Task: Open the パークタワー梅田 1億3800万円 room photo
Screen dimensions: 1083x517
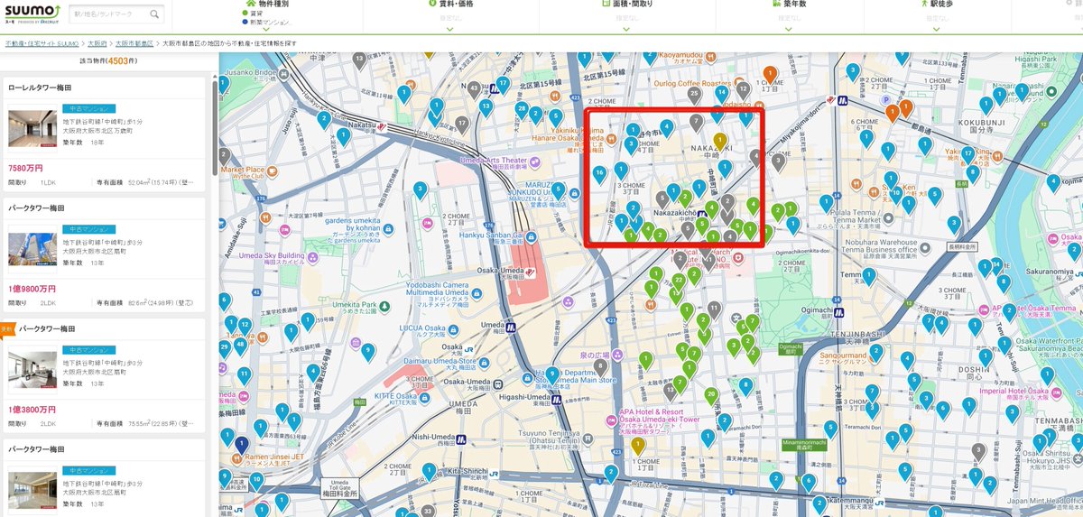Action: click(x=32, y=368)
